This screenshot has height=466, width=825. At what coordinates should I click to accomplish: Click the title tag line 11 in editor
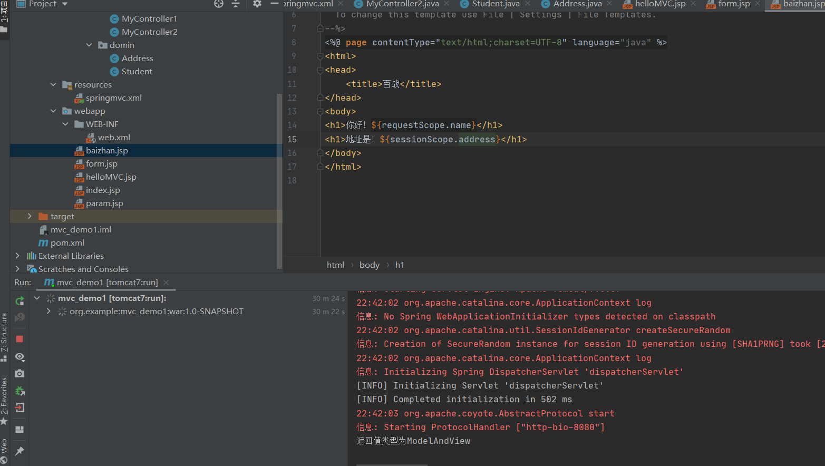pos(393,84)
